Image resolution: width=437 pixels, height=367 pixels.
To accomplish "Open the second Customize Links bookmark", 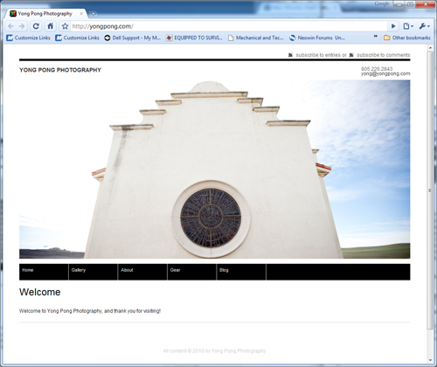I will [x=78, y=38].
